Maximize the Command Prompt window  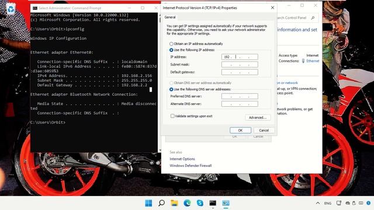click(x=143, y=8)
